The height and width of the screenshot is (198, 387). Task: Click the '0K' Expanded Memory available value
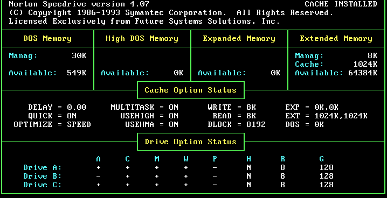(x=275, y=73)
